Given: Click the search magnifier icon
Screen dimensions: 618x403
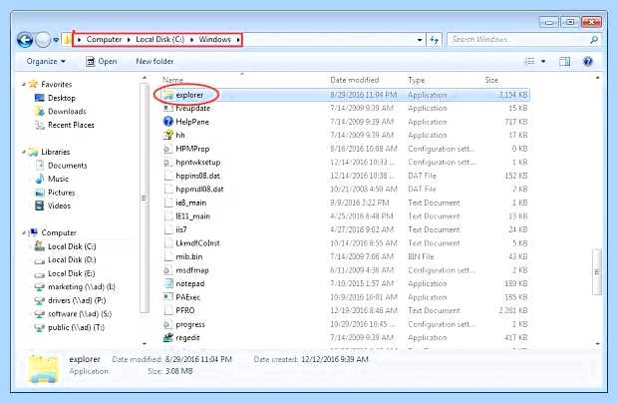Looking at the screenshot, I should click(x=594, y=40).
